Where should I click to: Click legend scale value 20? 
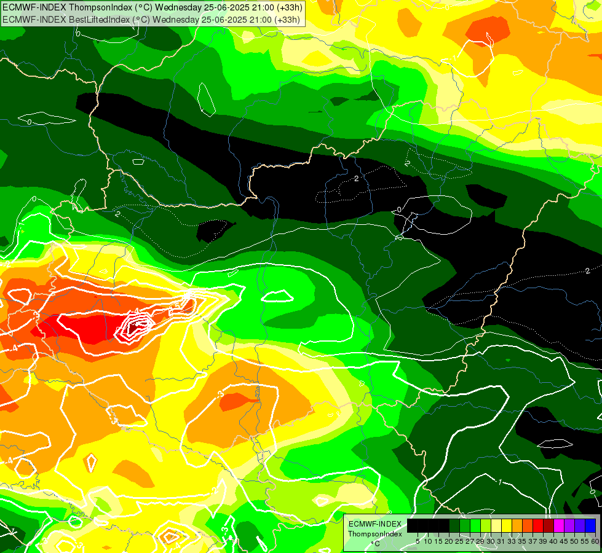pos(449,541)
